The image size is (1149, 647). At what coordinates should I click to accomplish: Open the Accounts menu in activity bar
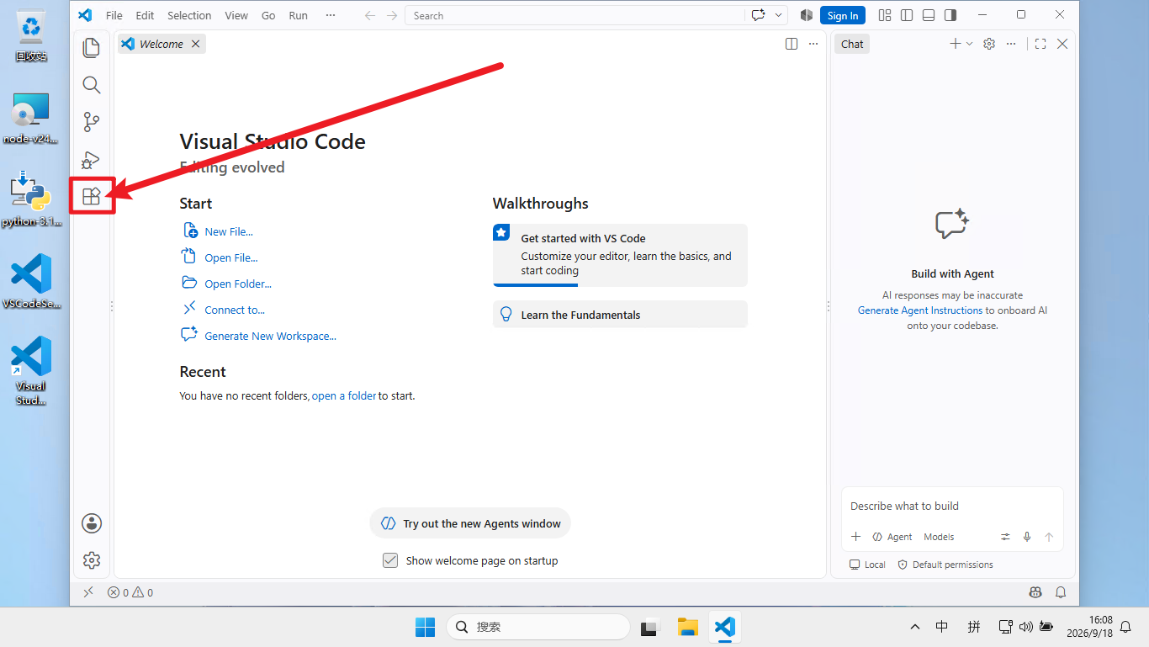92,523
